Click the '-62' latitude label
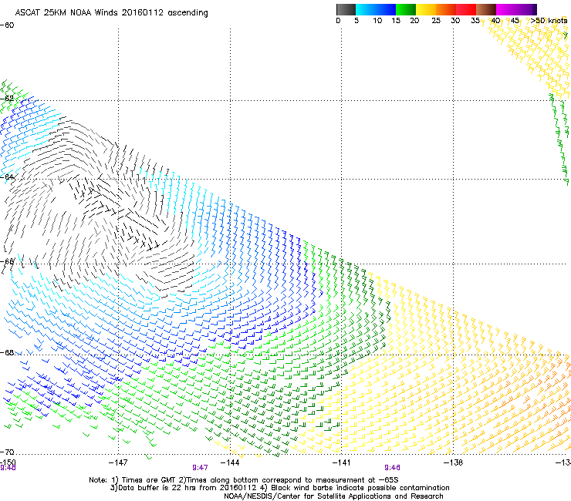The image size is (571, 501). tap(7, 99)
